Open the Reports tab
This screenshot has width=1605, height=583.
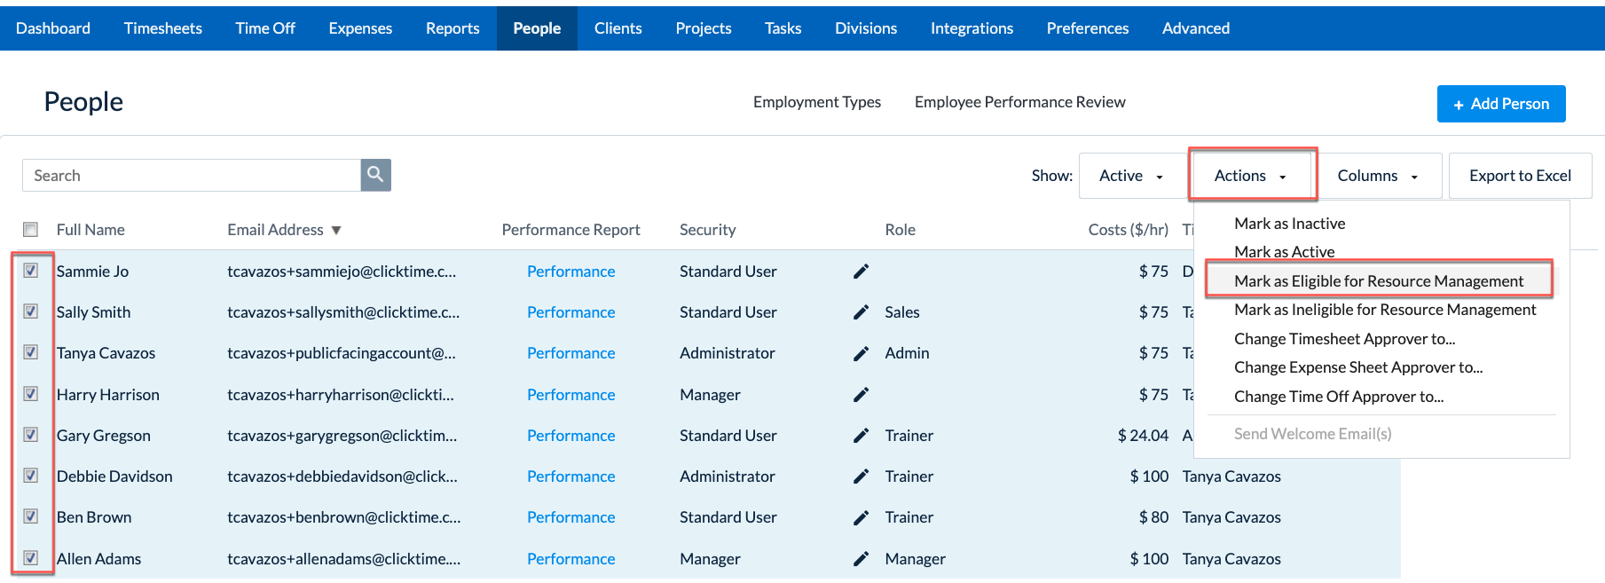(x=452, y=28)
